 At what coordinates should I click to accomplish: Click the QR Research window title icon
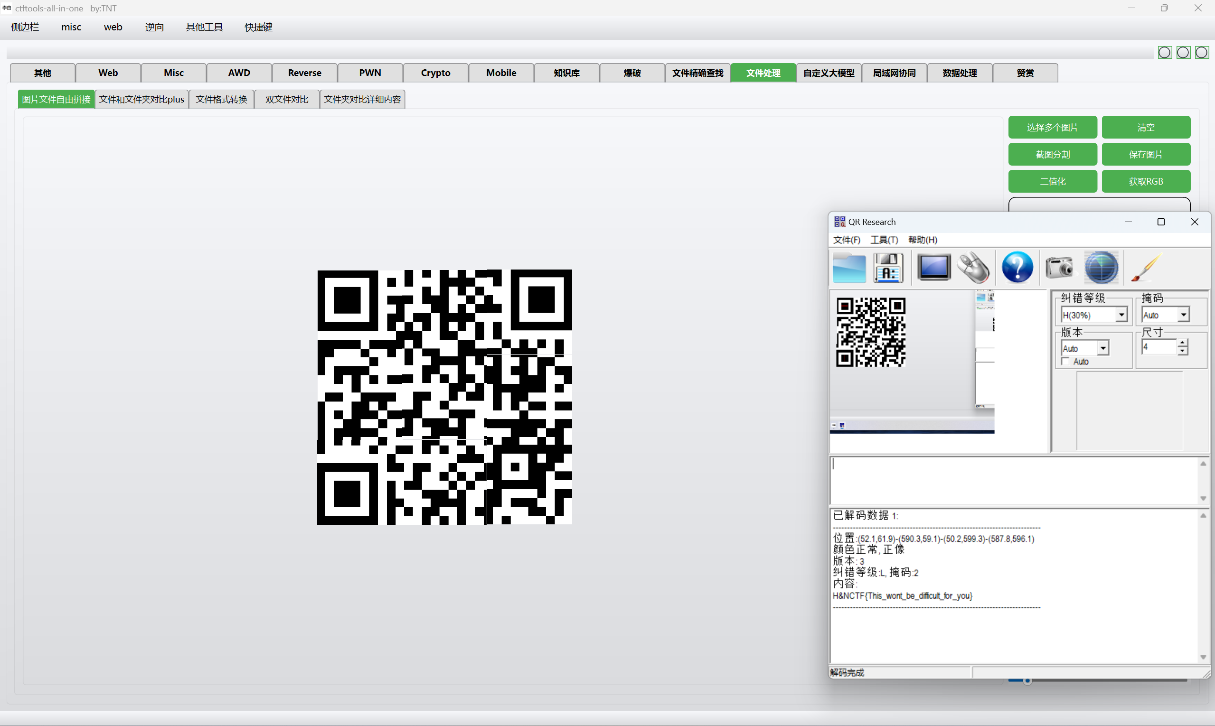coord(839,222)
